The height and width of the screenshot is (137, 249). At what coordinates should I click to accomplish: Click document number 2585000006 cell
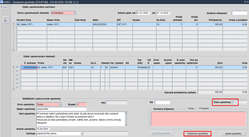[x=29, y=67]
